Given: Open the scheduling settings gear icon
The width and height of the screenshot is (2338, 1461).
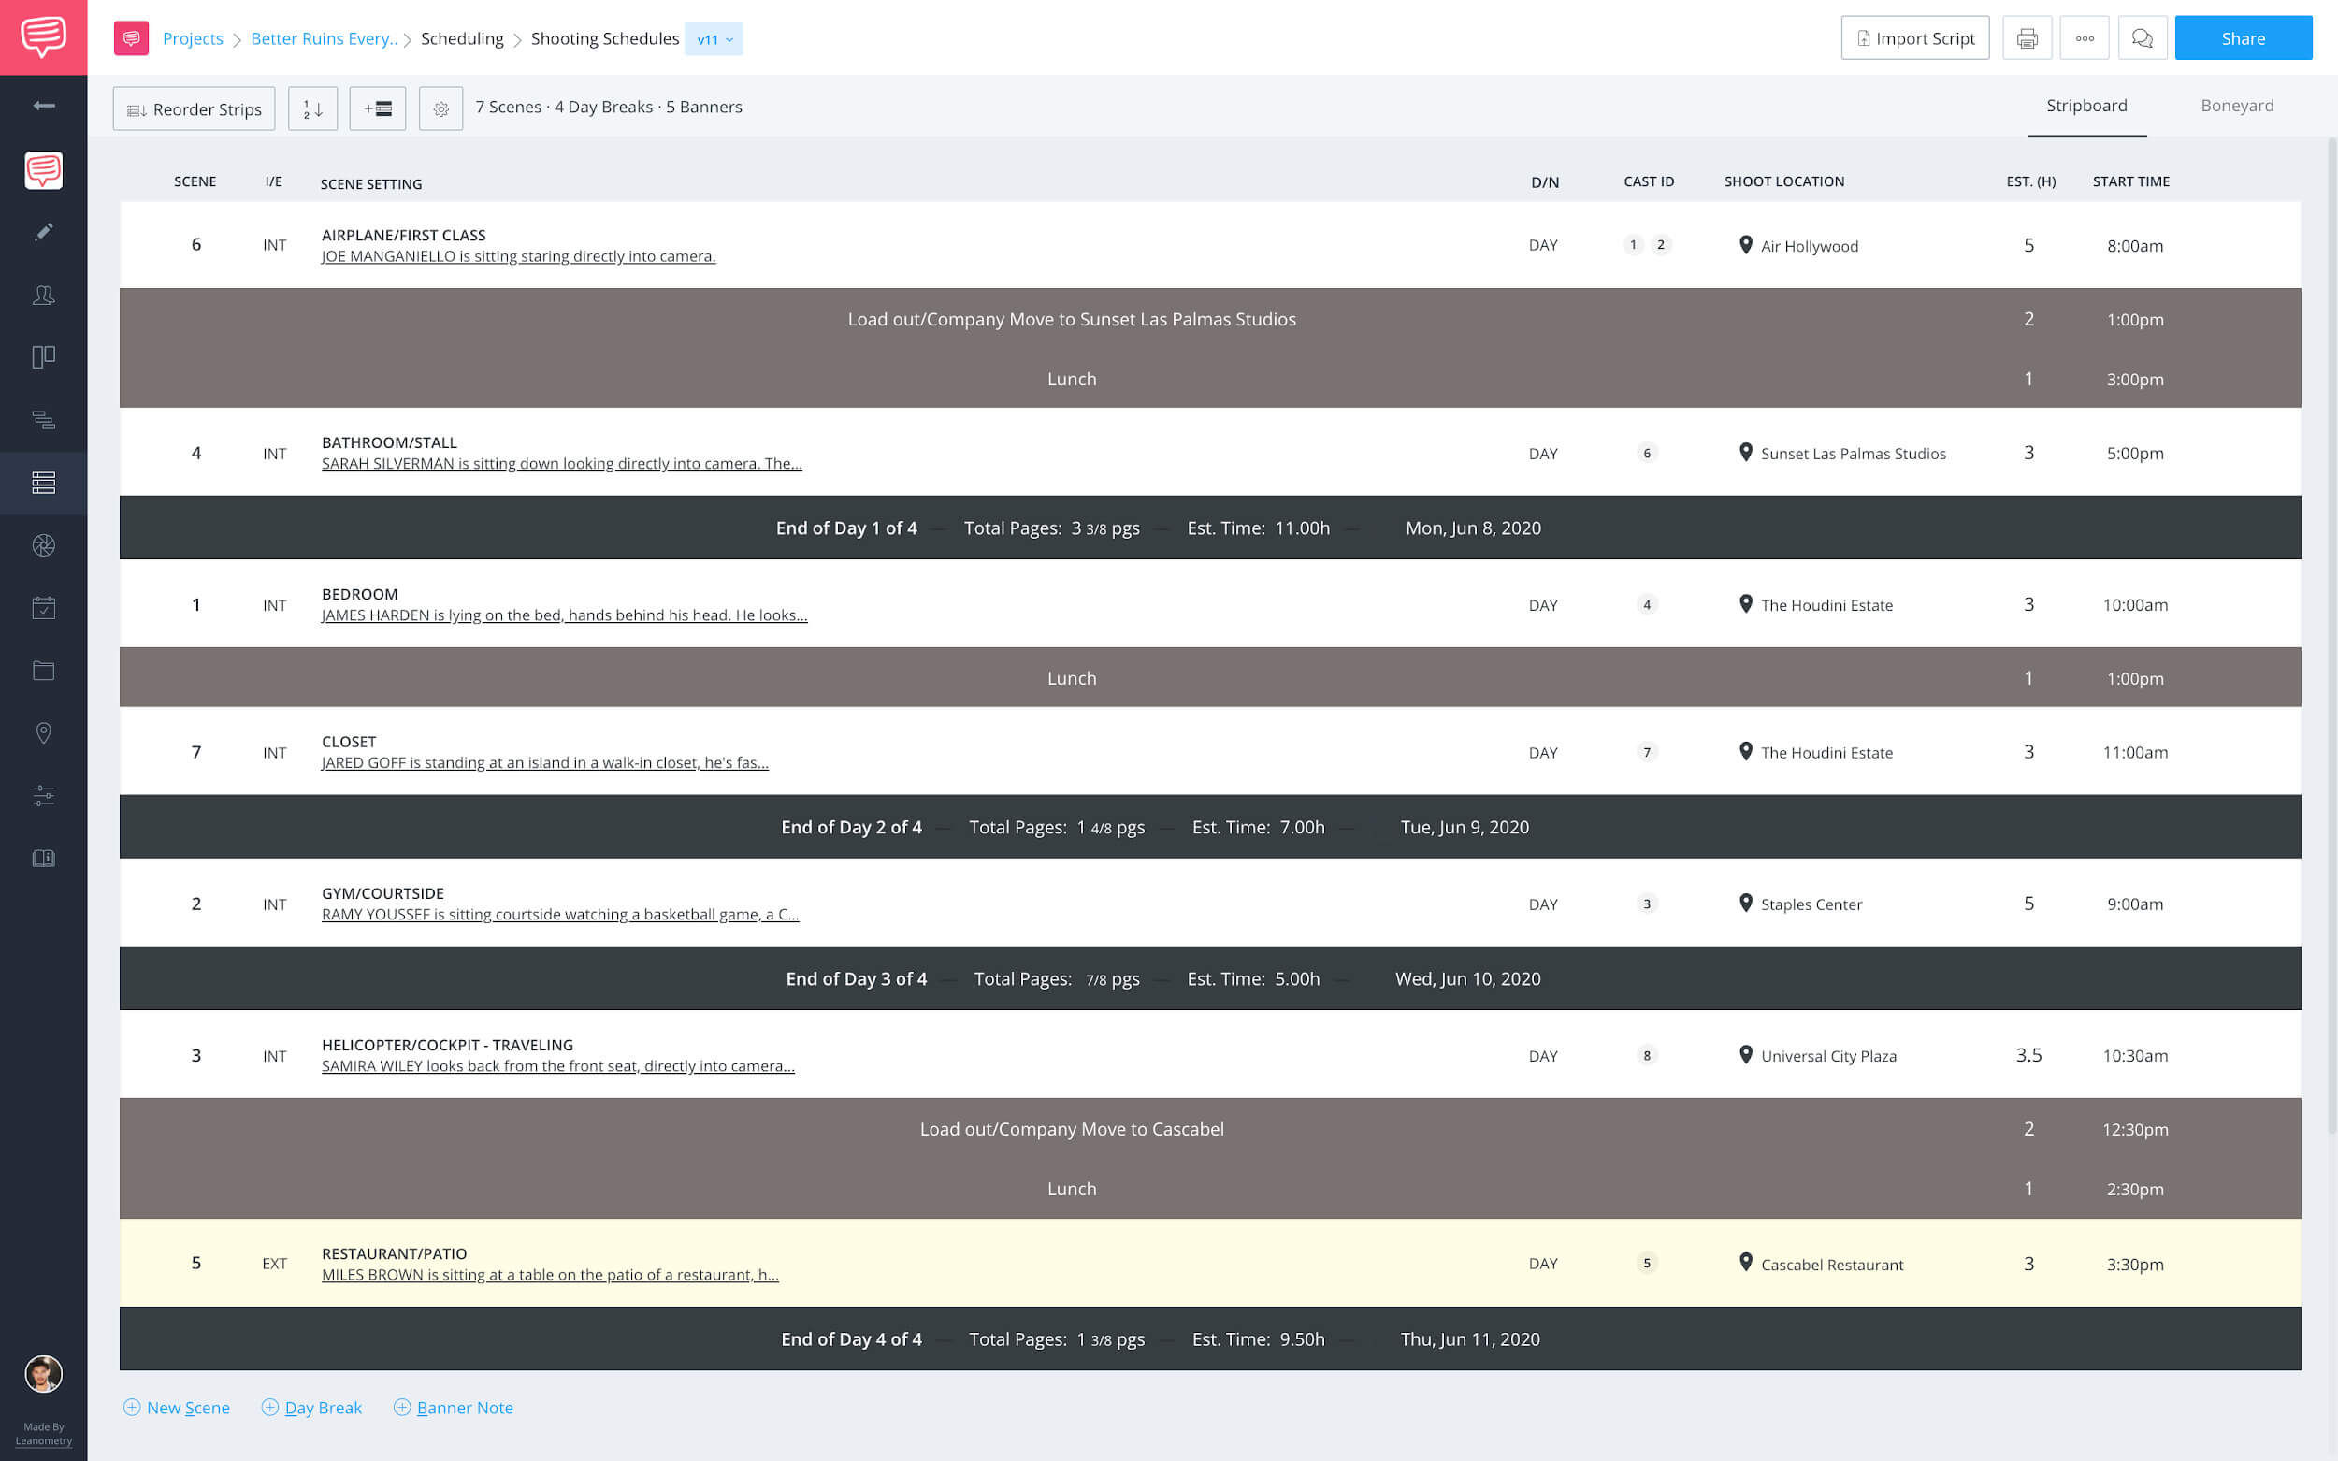Looking at the screenshot, I should pos(439,106).
